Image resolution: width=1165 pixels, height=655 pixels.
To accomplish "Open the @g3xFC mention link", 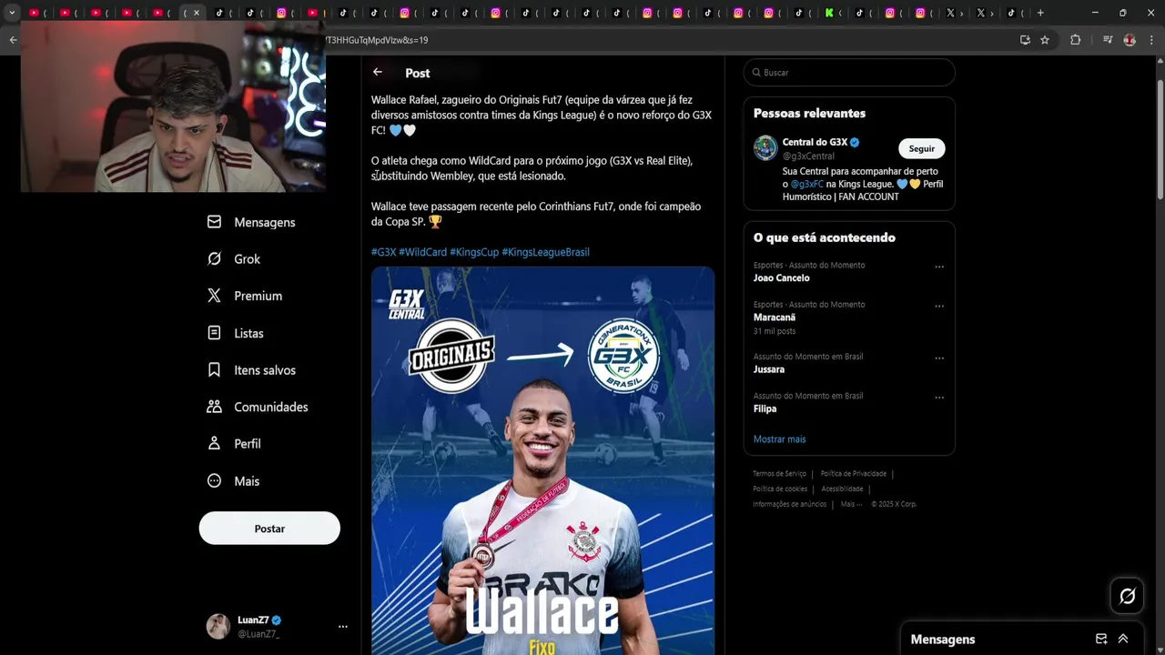I will click(x=806, y=184).
